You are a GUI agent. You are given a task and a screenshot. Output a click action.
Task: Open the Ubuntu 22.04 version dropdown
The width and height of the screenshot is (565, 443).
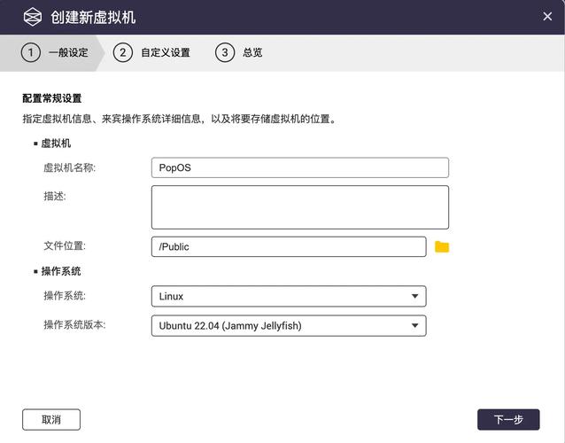click(x=289, y=326)
